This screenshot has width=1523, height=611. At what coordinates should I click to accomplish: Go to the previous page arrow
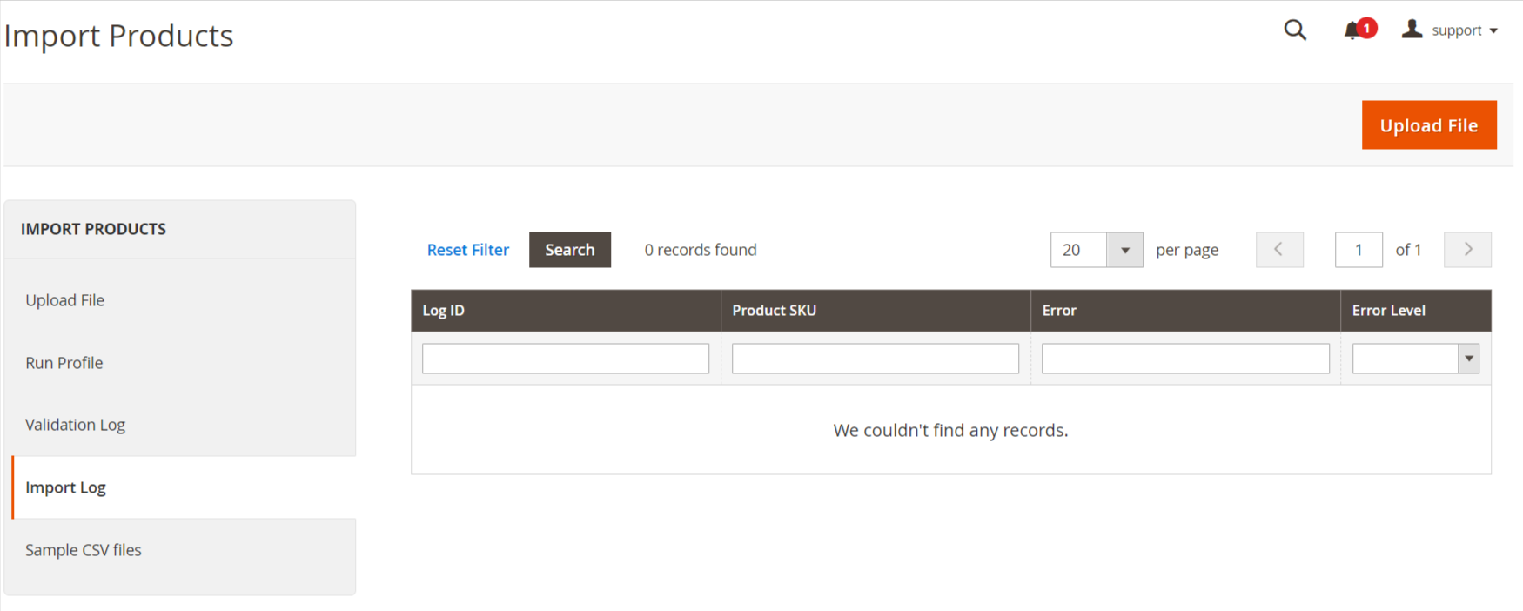coord(1279,250)
